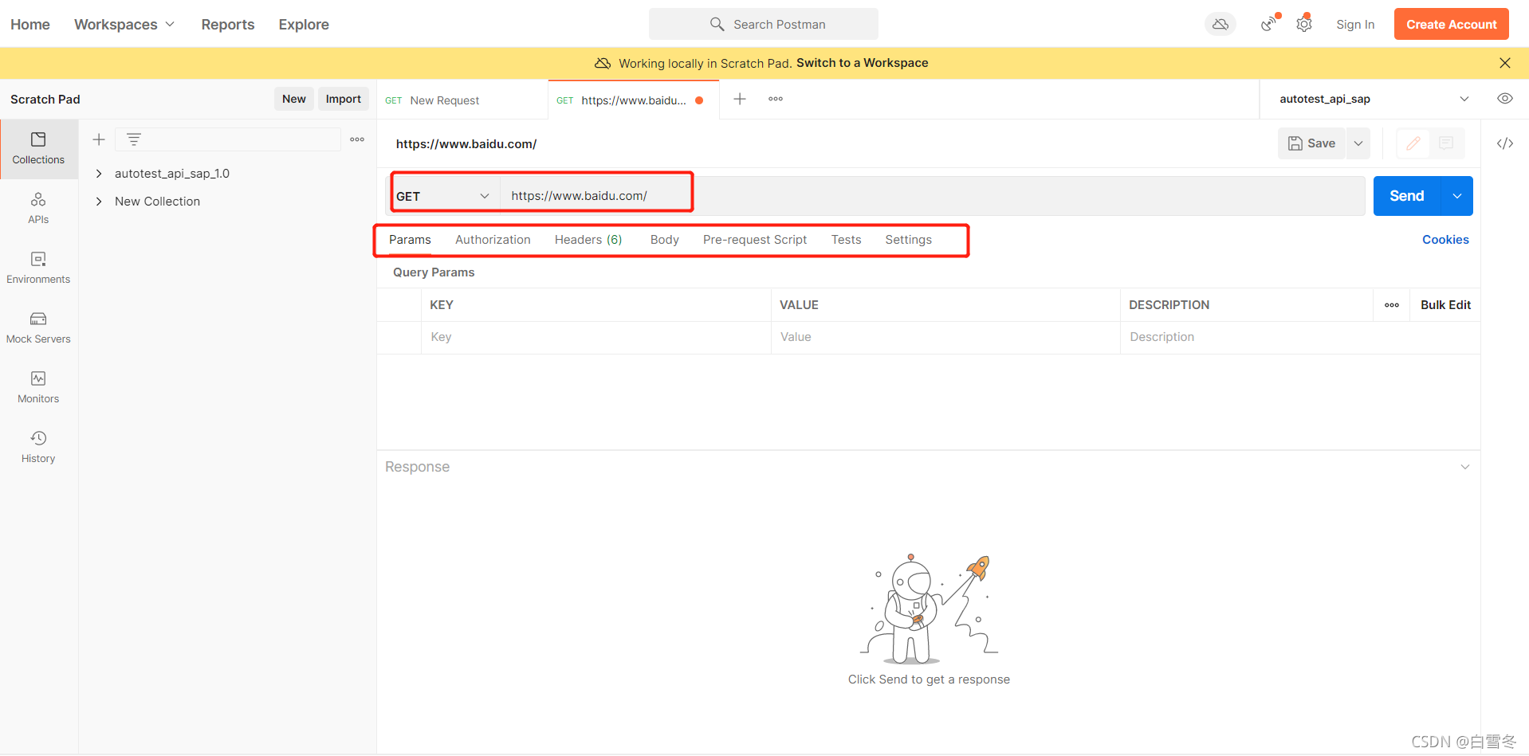Switch to the https://www.baidu... request tab
Screen dimensions: 1529x756
(x=634, y=100)
